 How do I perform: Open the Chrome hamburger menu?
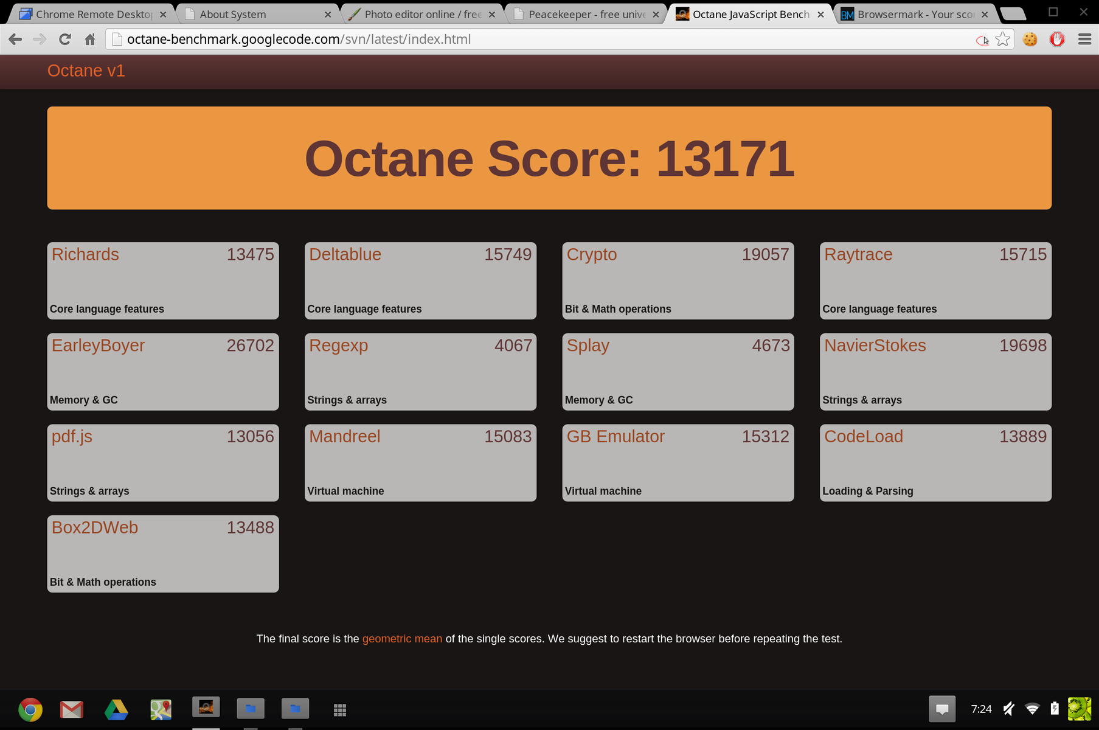[1084, 40]
